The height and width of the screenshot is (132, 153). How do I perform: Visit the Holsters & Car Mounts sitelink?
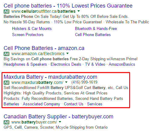pyautogui.click(x=32, y=29)
